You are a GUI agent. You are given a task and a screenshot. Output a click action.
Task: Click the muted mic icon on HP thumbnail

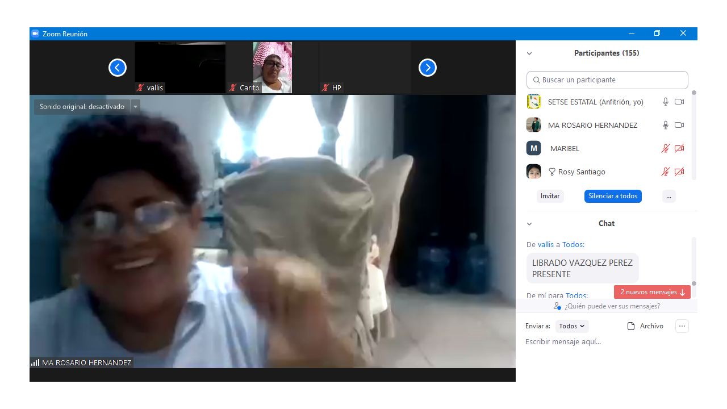click(x=325, y=87)
